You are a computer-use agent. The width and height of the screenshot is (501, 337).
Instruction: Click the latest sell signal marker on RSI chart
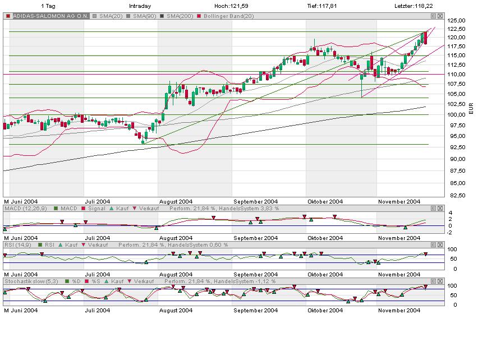click(426, 254)
